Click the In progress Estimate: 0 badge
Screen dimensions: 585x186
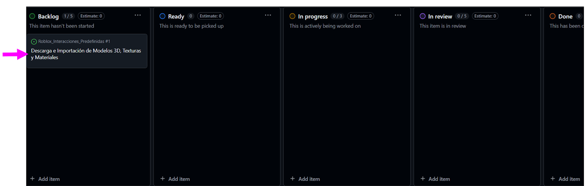pyautogui.click(x=361, y=16)
